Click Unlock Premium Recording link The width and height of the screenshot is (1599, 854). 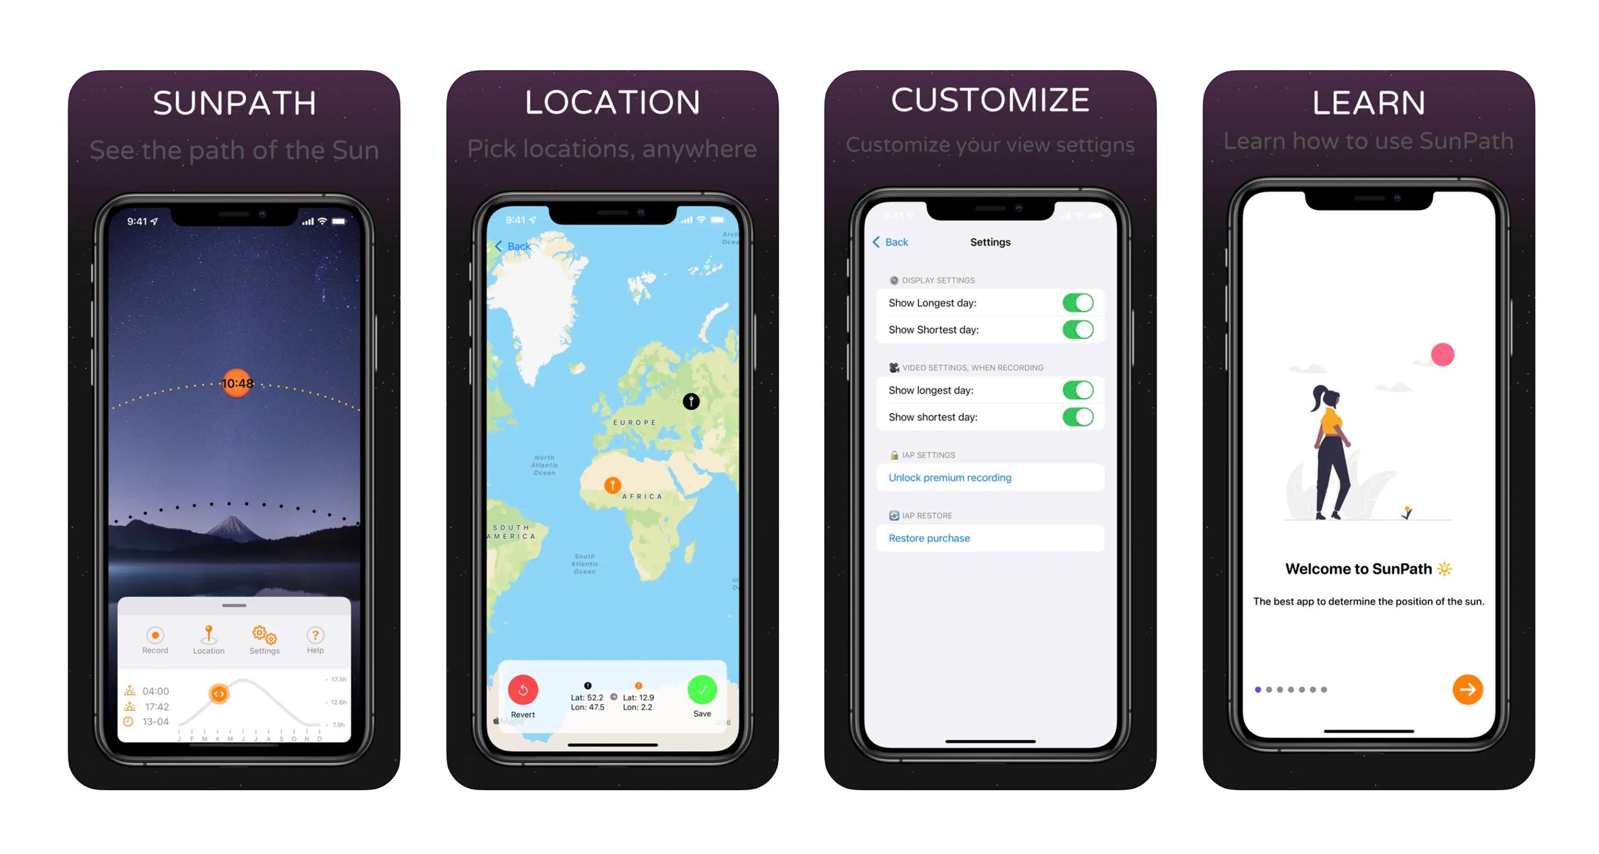[949, 478]
